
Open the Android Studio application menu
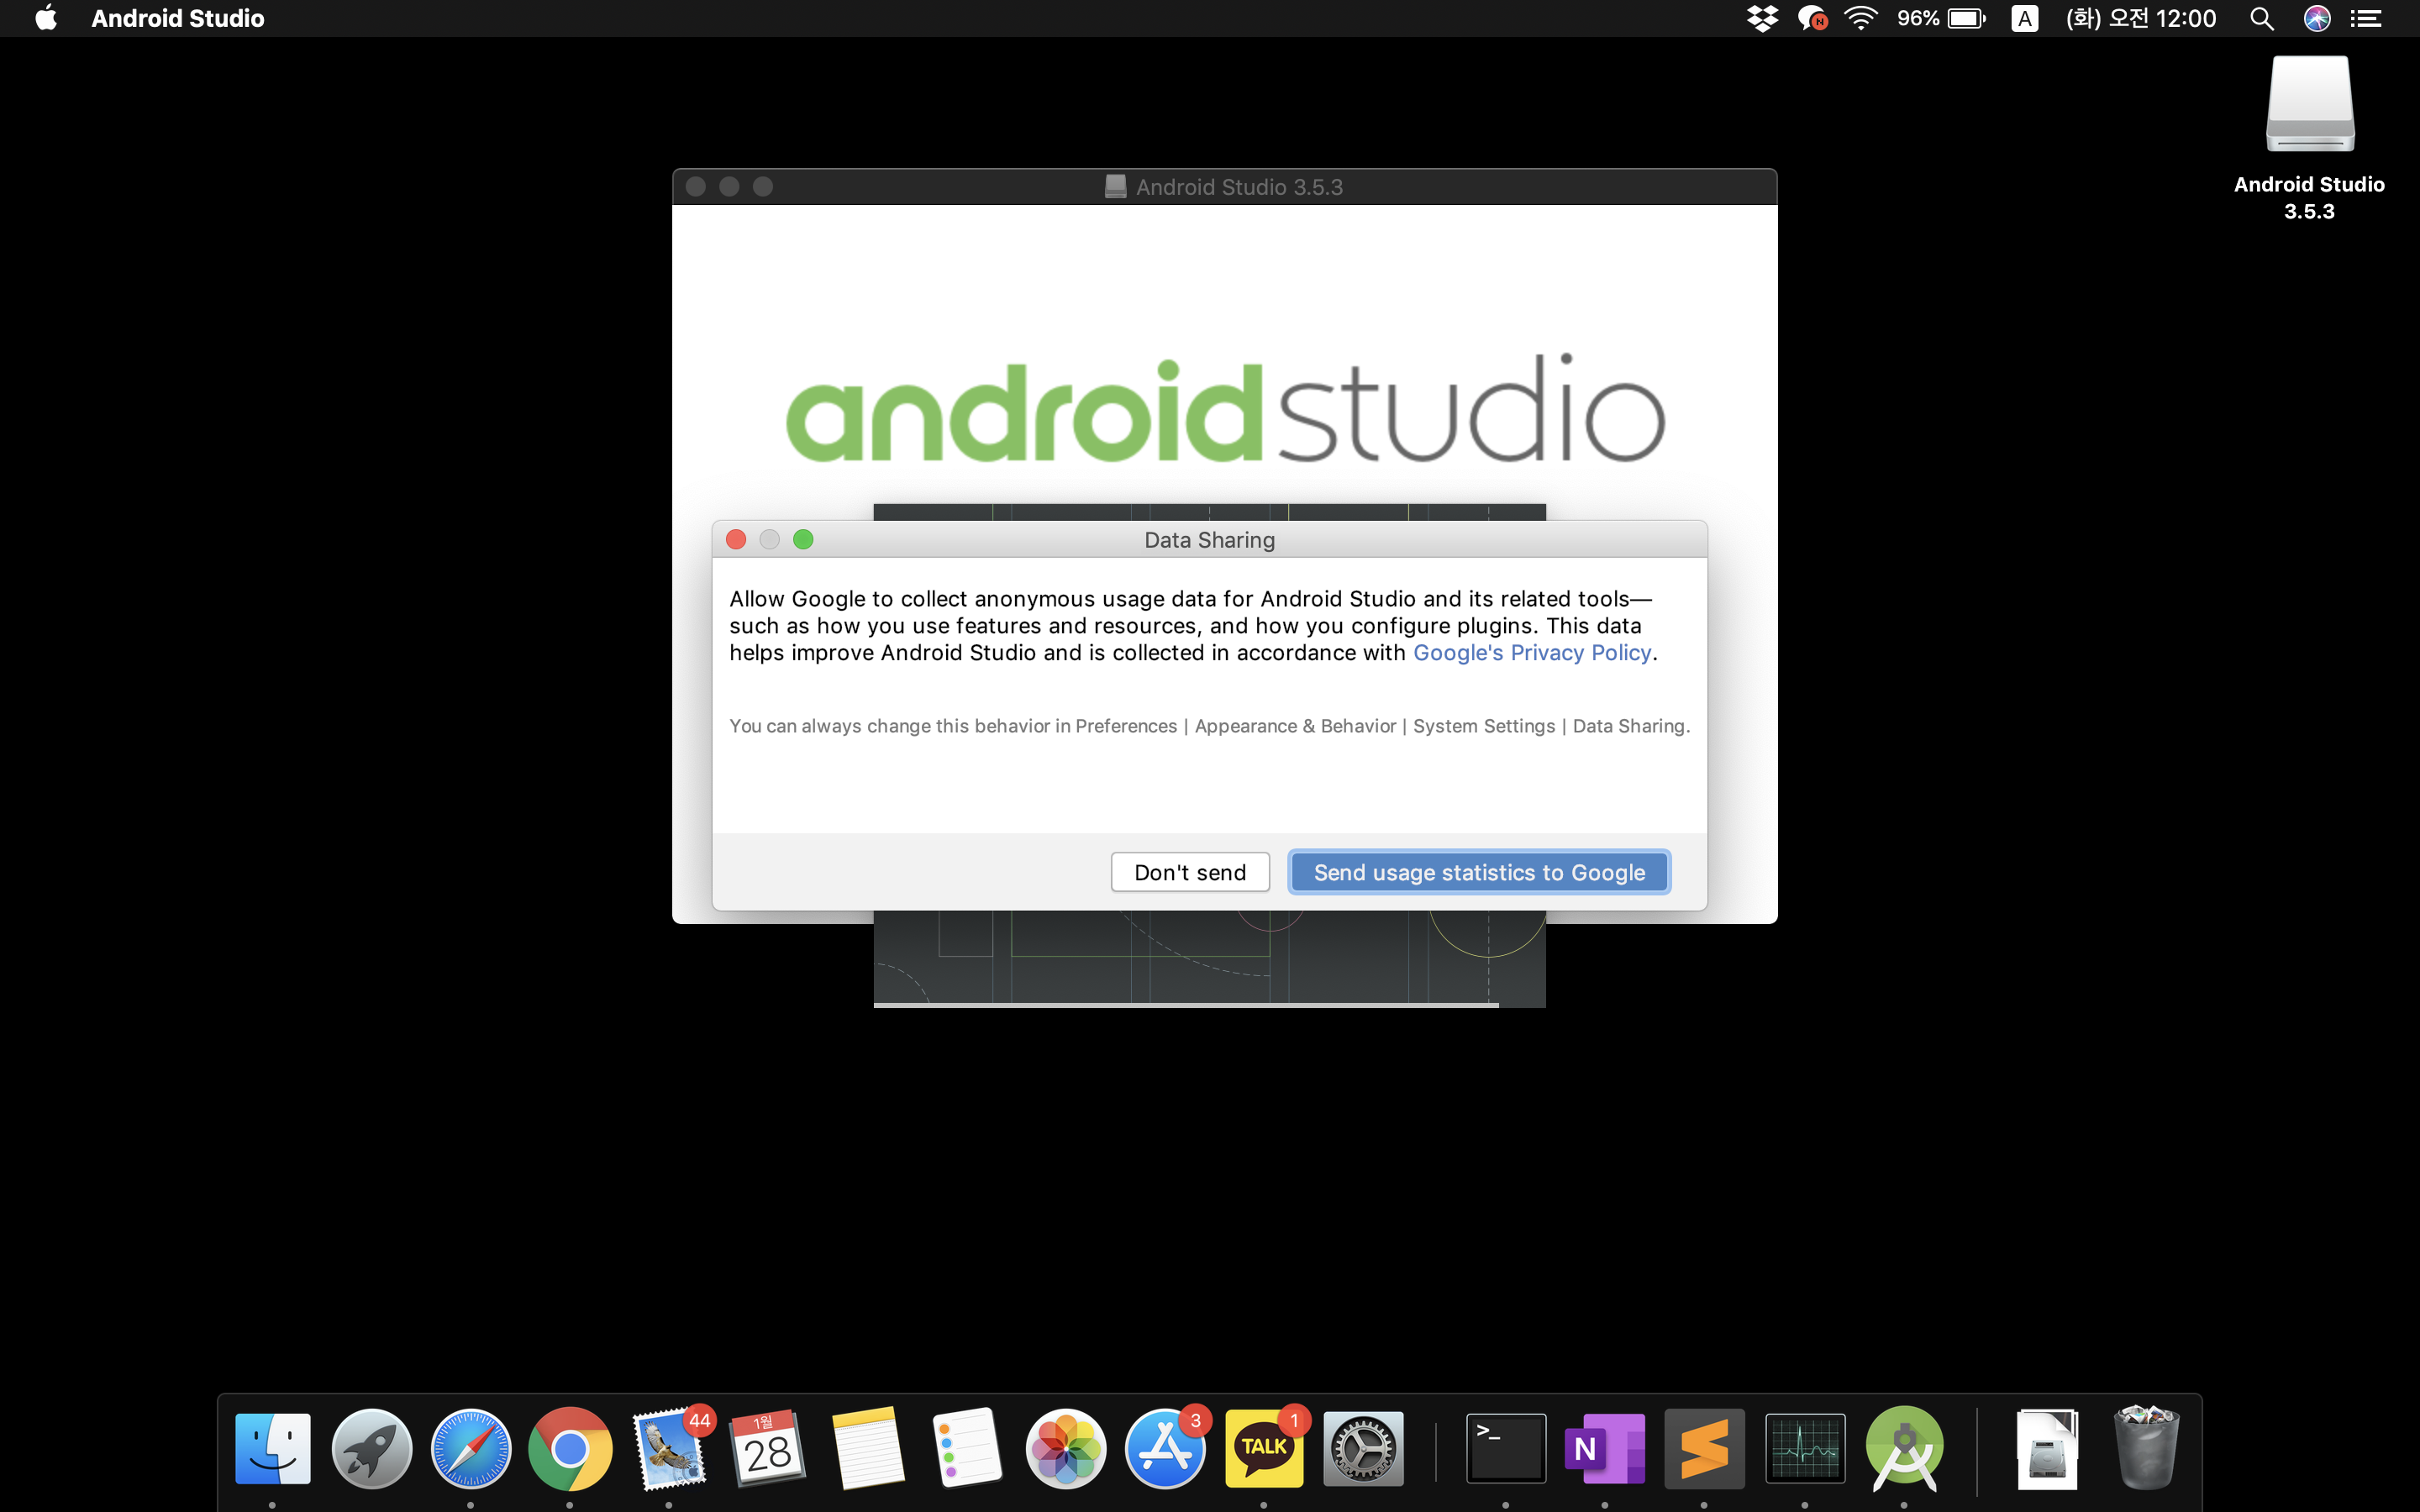coord(177,18)
